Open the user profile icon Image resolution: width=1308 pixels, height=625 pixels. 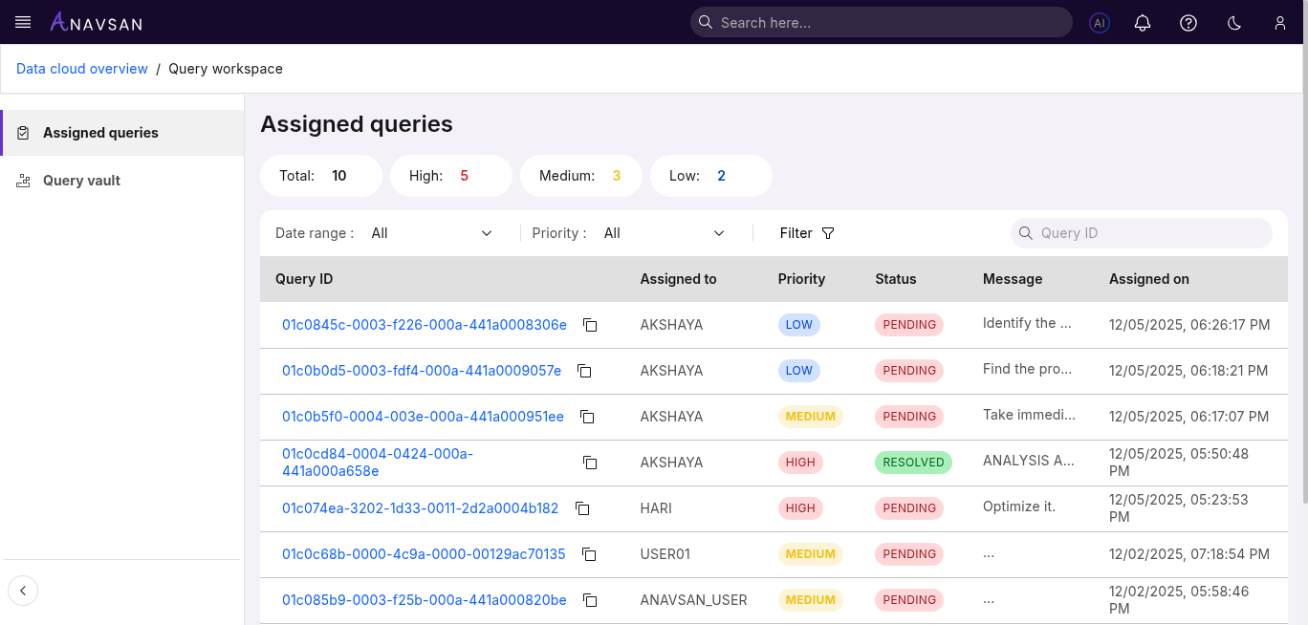coord(1279,23)
